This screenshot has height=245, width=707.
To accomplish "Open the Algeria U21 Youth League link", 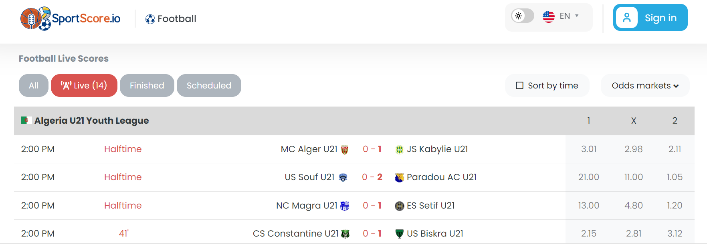I will click(x=91, y=120).
